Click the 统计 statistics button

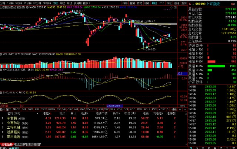pyautogui.click(x=146, y=2)
